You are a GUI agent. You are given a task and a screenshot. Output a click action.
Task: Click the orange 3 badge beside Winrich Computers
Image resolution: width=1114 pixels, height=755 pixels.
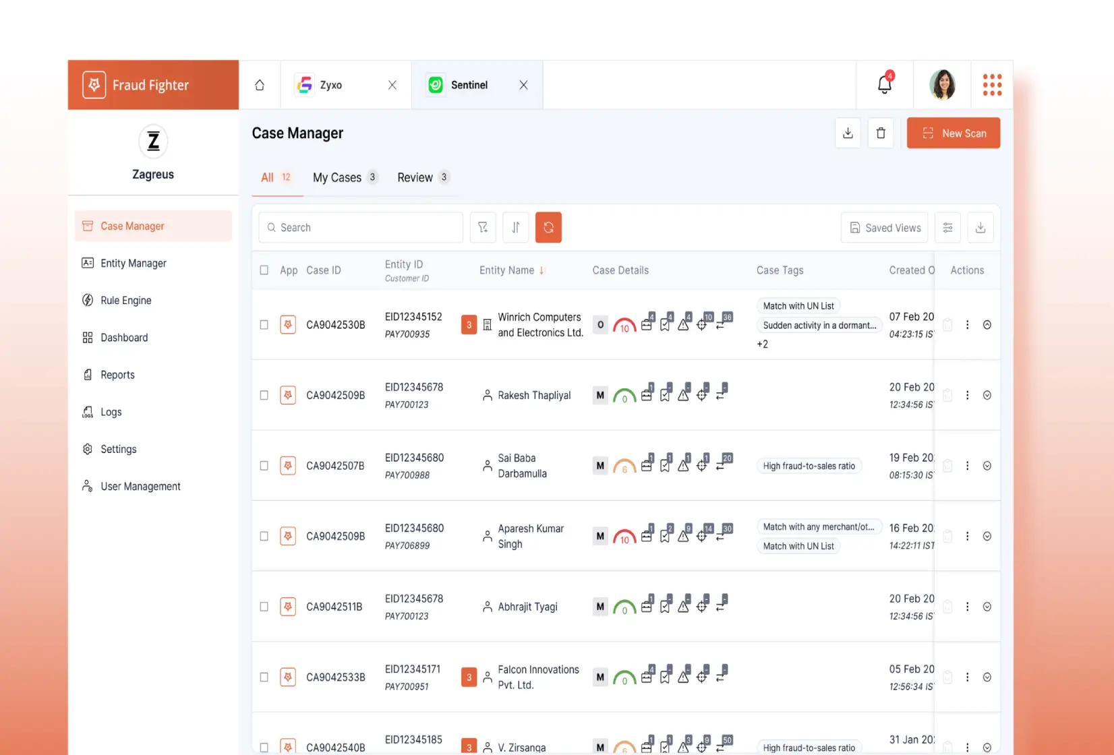point(469,325)
